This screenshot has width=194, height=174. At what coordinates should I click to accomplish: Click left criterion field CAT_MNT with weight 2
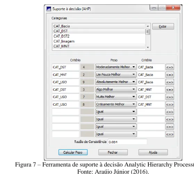(66, 75)
